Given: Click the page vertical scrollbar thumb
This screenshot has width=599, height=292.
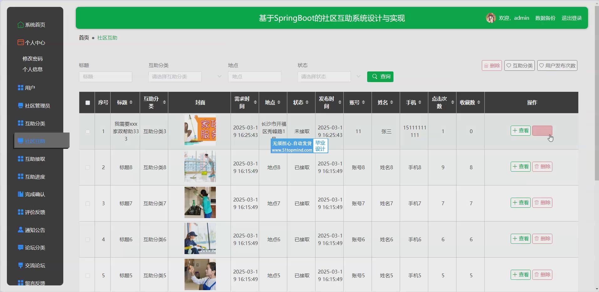Looking at the screenshot, I should [x=596, y=94].
